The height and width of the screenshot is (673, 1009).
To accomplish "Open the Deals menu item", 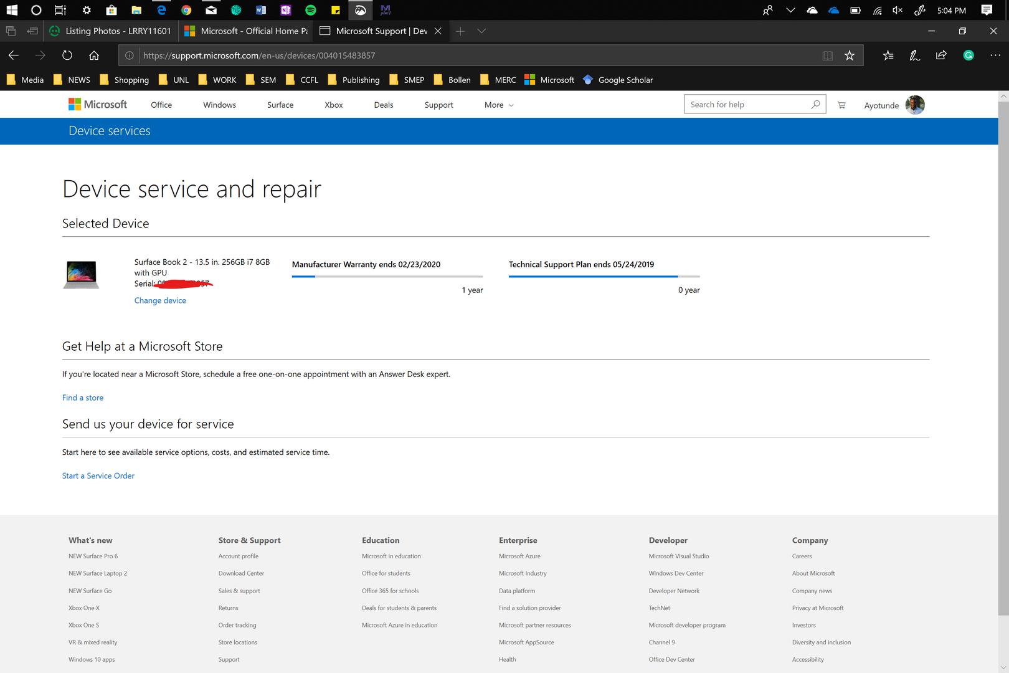I will [x=384, y=105].
